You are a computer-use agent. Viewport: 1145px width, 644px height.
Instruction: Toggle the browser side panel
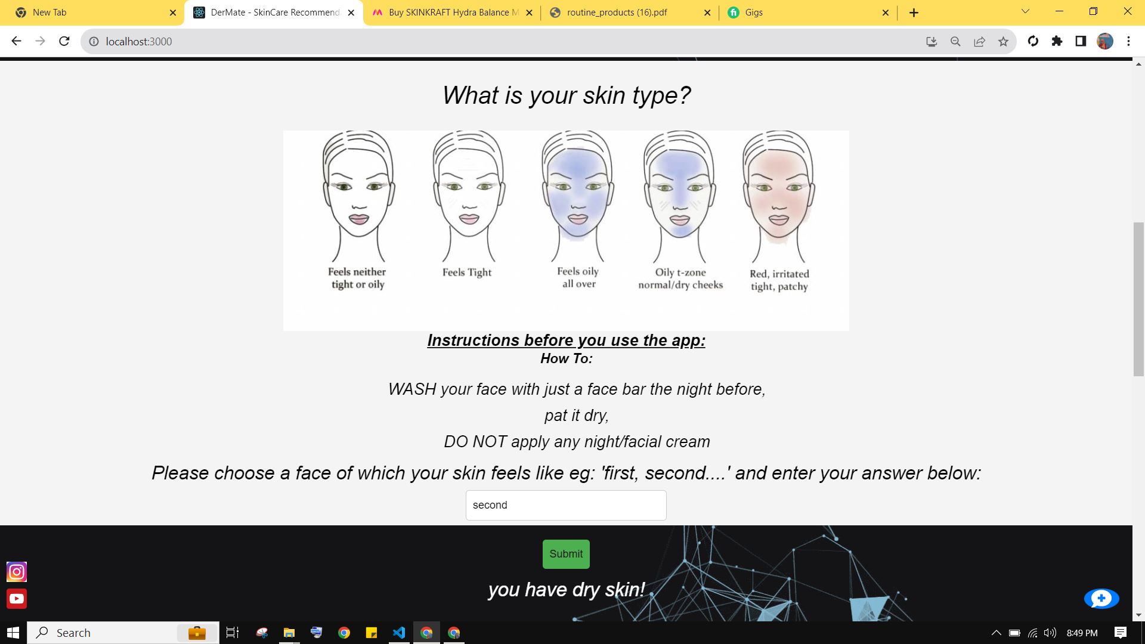[1081, 41]
